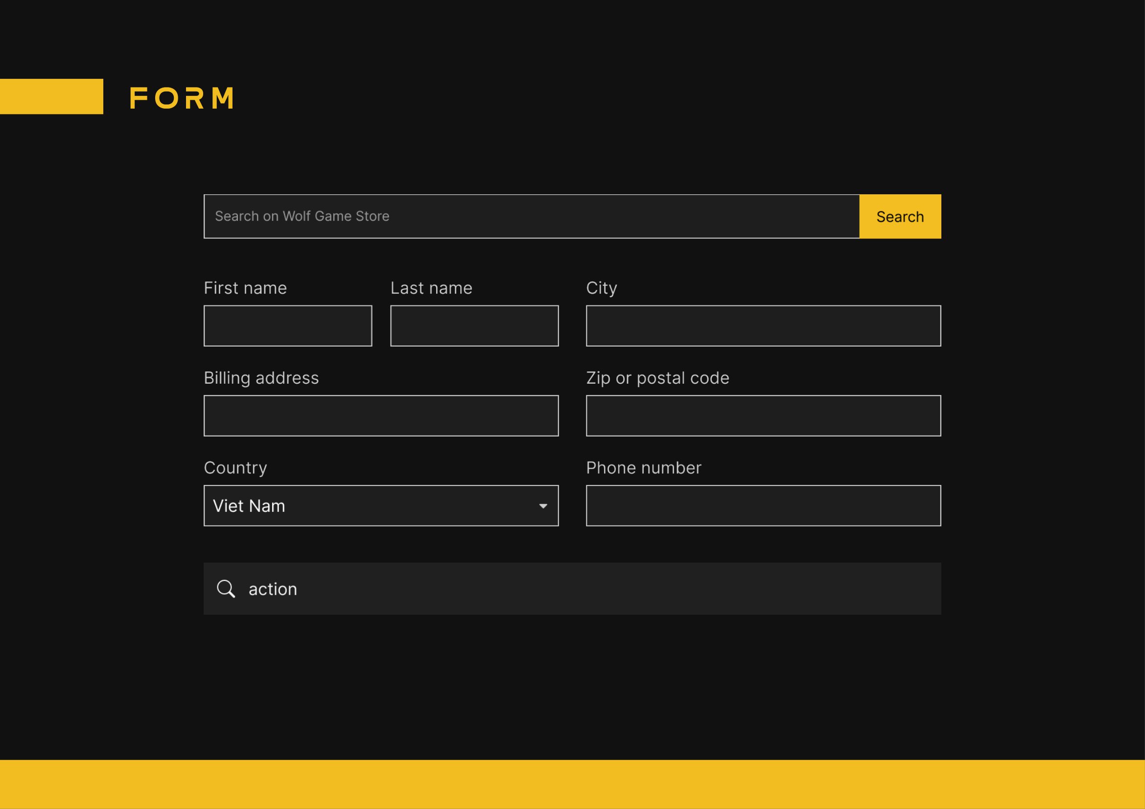The height and width of the screenshot is (809, 1145).
Task: Click the Country dropdown arrow
Action: pos(543,506)
